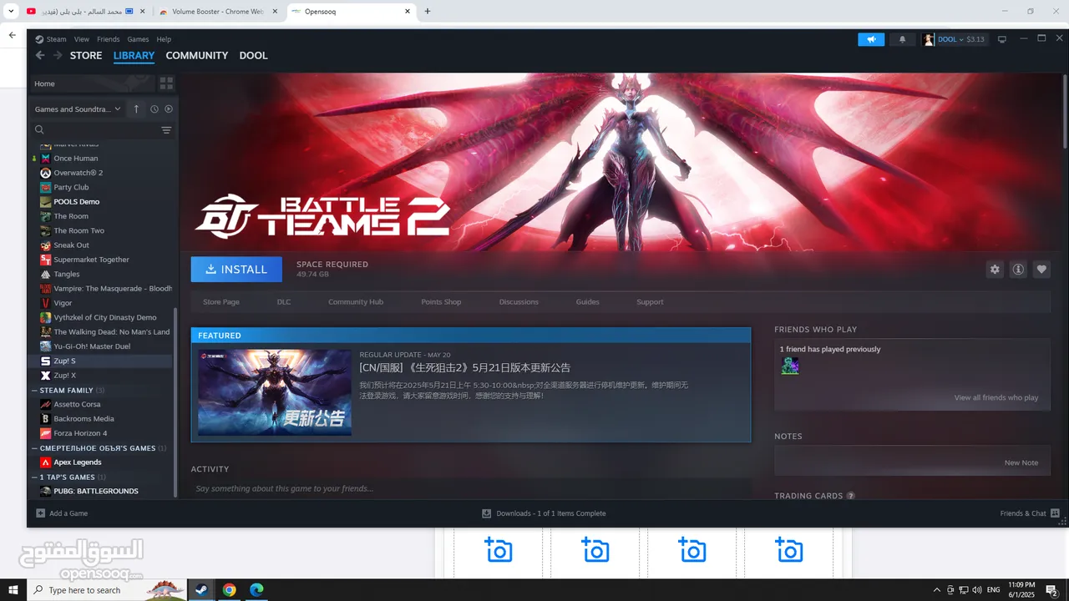
Task: Select Forza Horizon 4 in games list
Action: point(80,433)
